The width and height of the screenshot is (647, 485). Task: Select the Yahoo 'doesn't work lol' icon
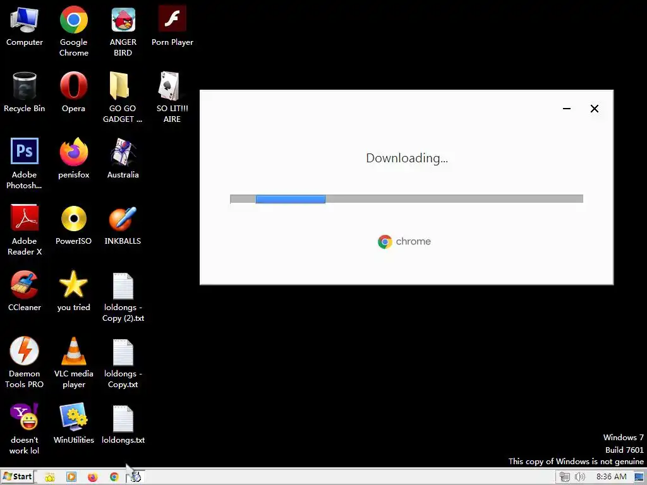[x=25, y=429]
